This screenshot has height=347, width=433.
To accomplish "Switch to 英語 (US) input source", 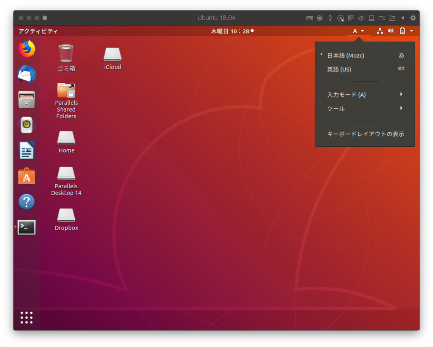I will tap(365, 69).
